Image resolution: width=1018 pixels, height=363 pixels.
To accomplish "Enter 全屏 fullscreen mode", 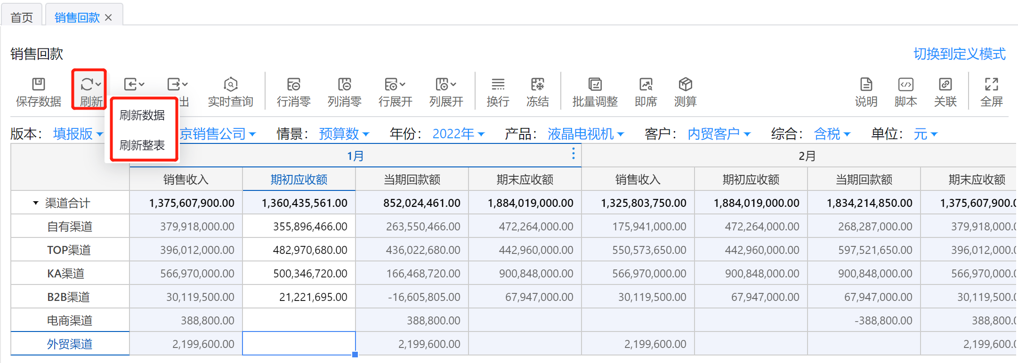I will click(x=991, y=85).
